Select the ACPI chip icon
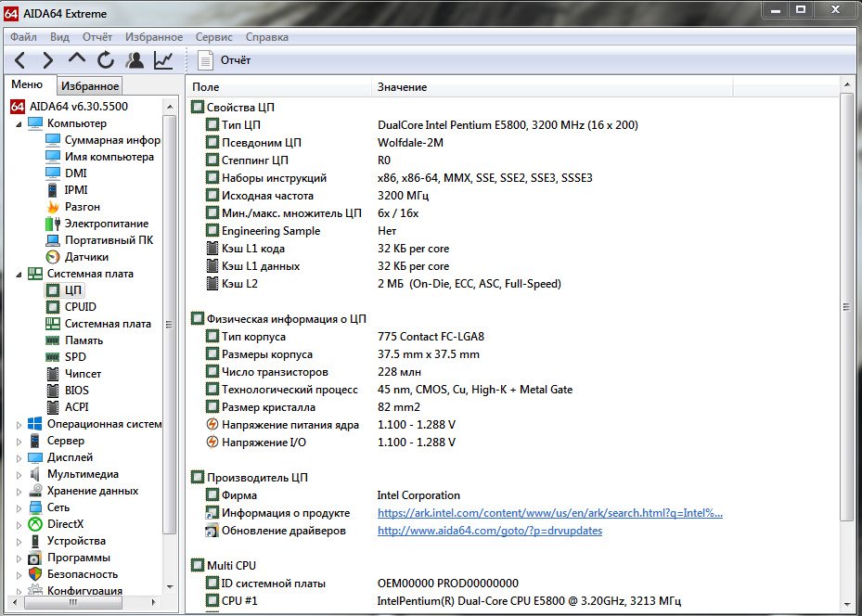Image resolution: width=862 pixels, height=616 pixels. (53, 407)
